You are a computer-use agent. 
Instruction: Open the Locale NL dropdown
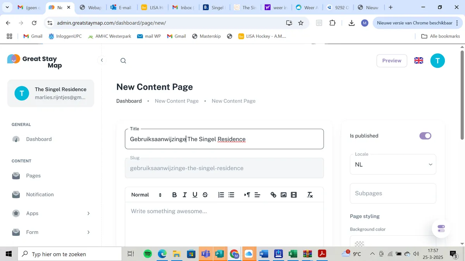coord(393,165)
